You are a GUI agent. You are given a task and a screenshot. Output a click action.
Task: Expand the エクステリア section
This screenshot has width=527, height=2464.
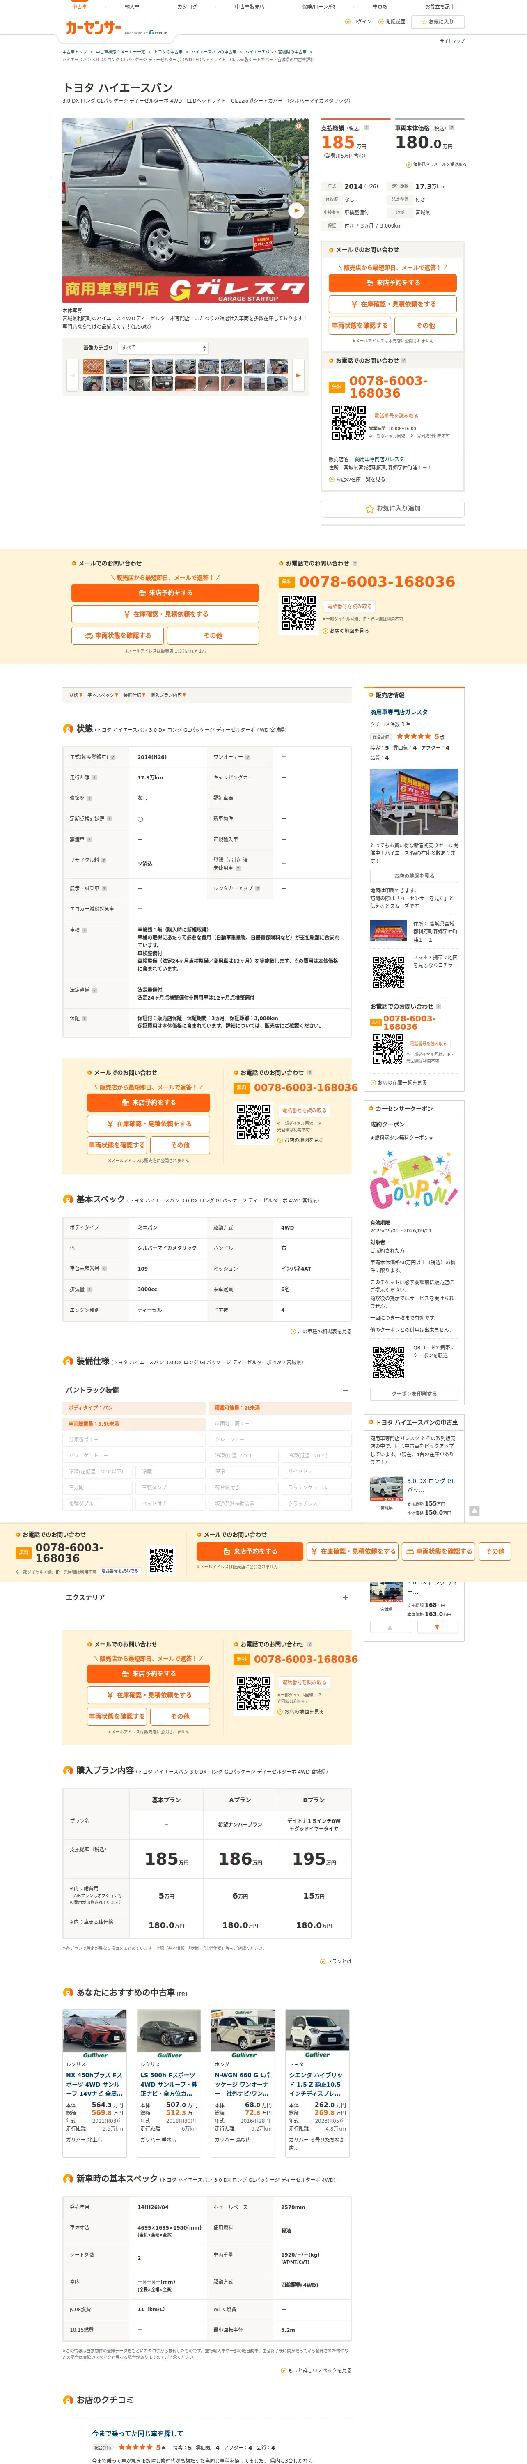206,1597
